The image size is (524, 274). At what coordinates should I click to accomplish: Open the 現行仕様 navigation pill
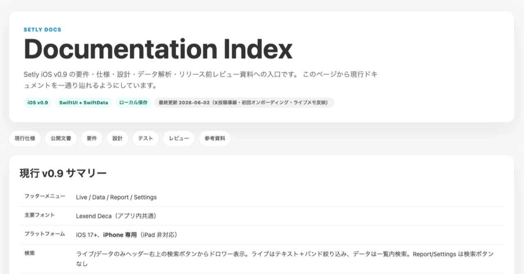tap(25, 139)
